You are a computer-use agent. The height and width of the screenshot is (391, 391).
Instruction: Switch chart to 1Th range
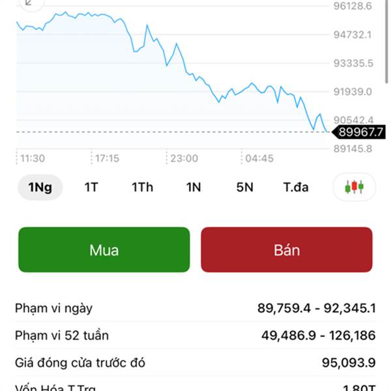click(x=143, y=188)
